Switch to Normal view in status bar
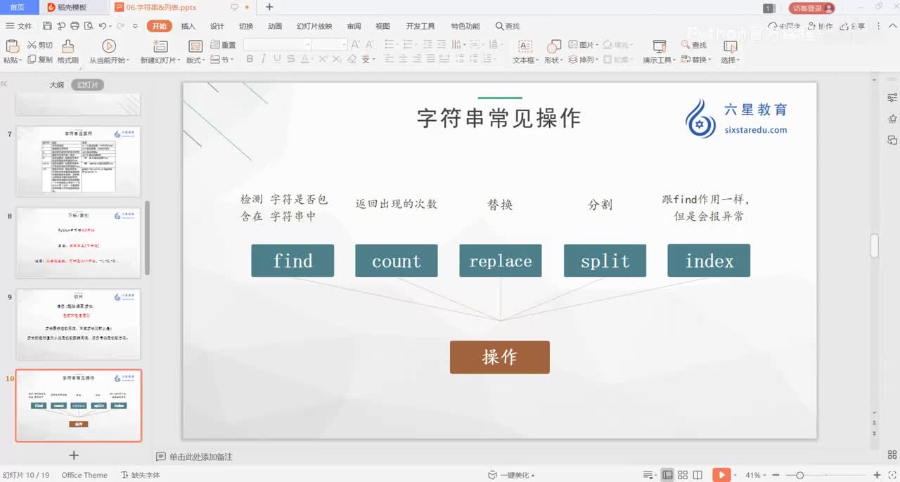Viewport: 900px width, 482px height. click(667, 475)
